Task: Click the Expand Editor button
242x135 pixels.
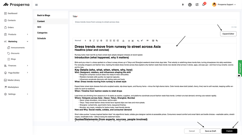Action: tap(228, 34)
